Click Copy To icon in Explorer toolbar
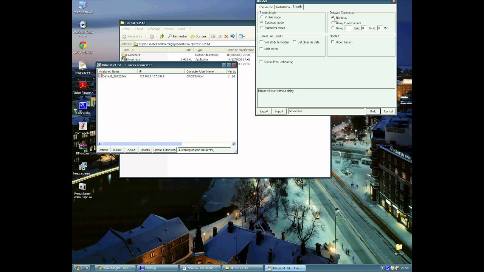The height and width of the screenshot is (272, 484). (x=220, y=36)
